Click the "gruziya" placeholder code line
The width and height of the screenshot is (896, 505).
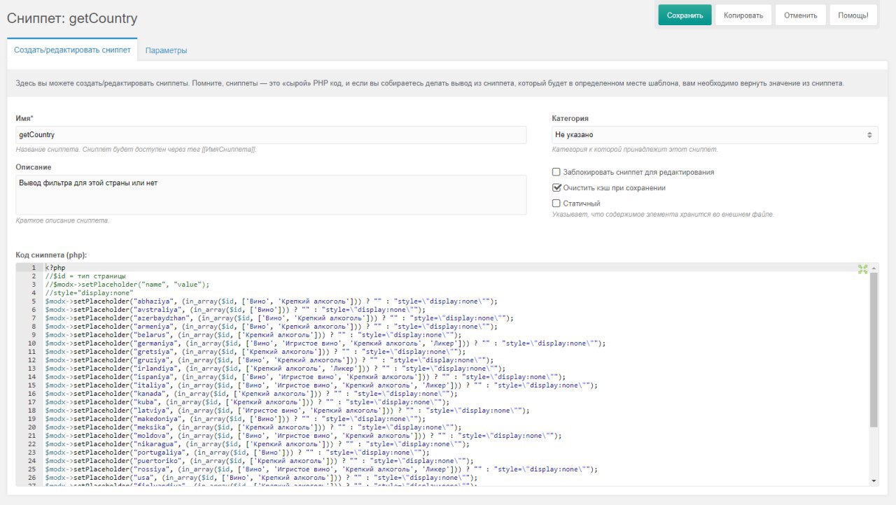point(269,360)
